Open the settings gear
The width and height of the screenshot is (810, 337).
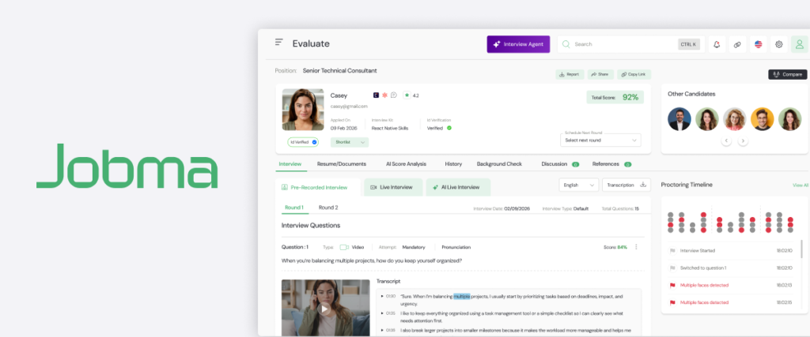pyautogui.click(x=779, y=44)
